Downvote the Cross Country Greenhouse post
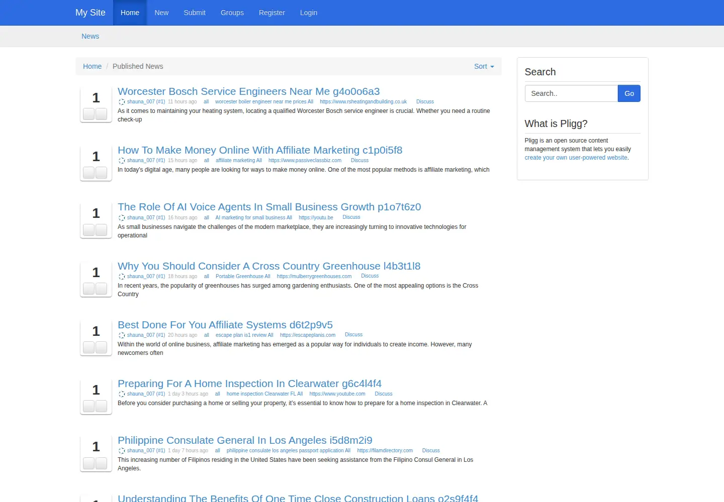The width and height of the screenshot is (724, 502). click(102, 289)
